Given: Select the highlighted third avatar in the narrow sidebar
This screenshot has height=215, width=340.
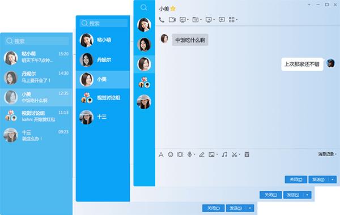Looking at the screenshot, I should (x=144, y=64).
